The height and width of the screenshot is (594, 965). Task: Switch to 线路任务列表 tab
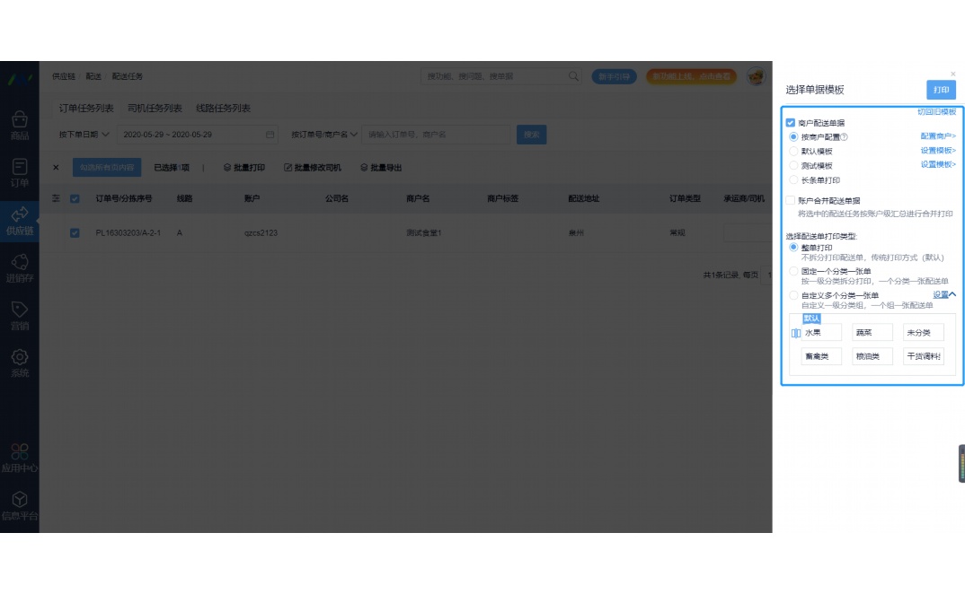click(x=223, y=109)
